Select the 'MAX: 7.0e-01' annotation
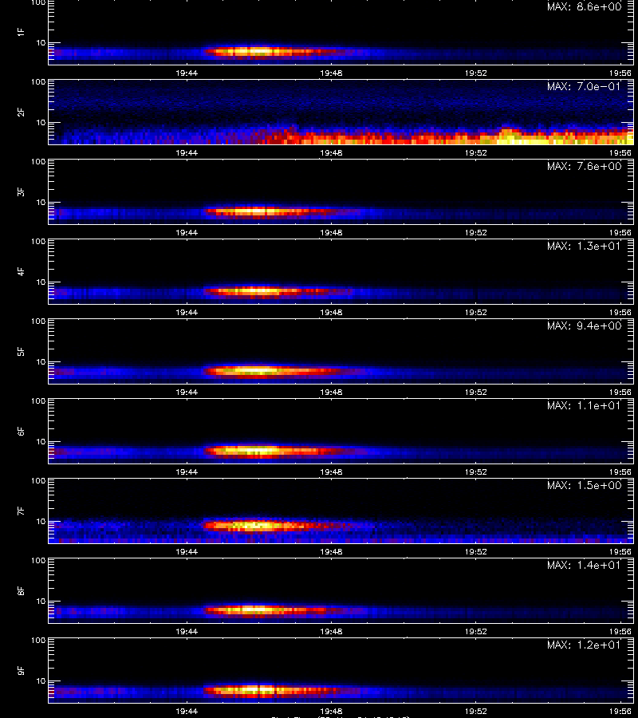The width and height of the screenshot is (638, 718). click(x=584, y=86)
